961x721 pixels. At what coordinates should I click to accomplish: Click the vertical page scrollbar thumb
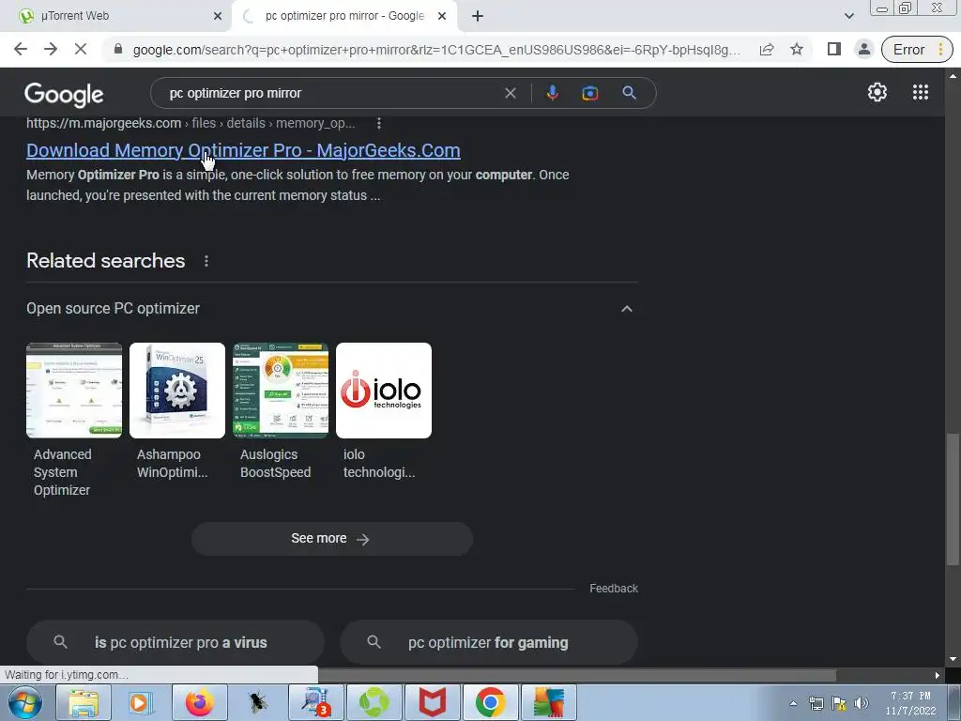(953, 499)
